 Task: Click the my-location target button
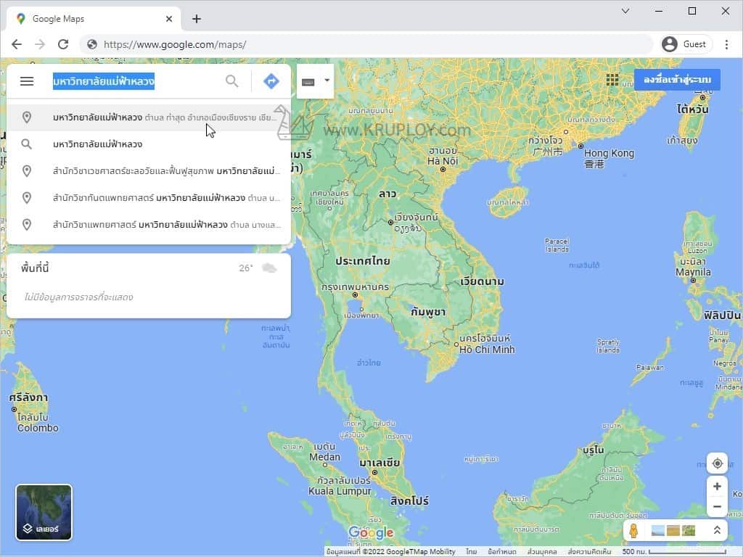click(x=717, y=463)
